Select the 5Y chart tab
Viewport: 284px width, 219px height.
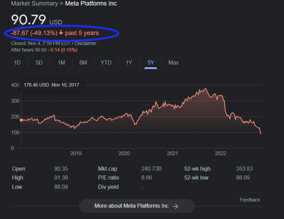pyautogui.click(x=151, y=63)
